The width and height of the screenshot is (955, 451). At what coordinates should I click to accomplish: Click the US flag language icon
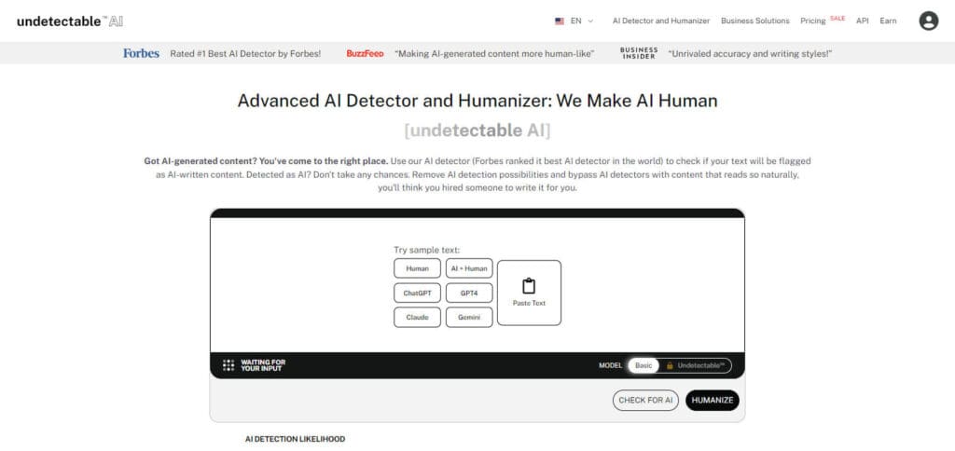coord(560,20)
